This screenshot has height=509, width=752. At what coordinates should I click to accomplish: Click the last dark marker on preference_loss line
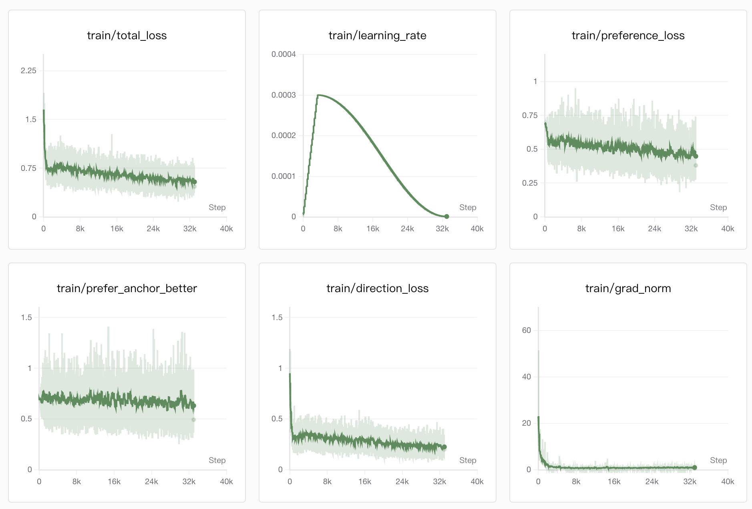[696, 156]
